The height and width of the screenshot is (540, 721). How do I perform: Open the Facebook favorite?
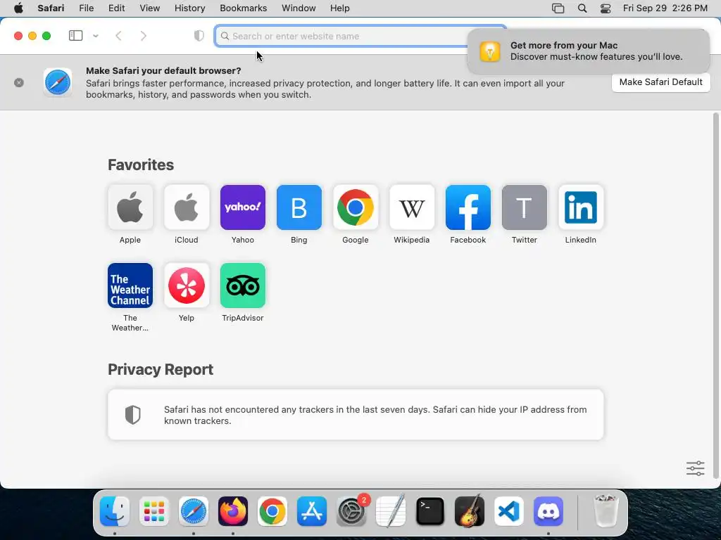(468, 207)
